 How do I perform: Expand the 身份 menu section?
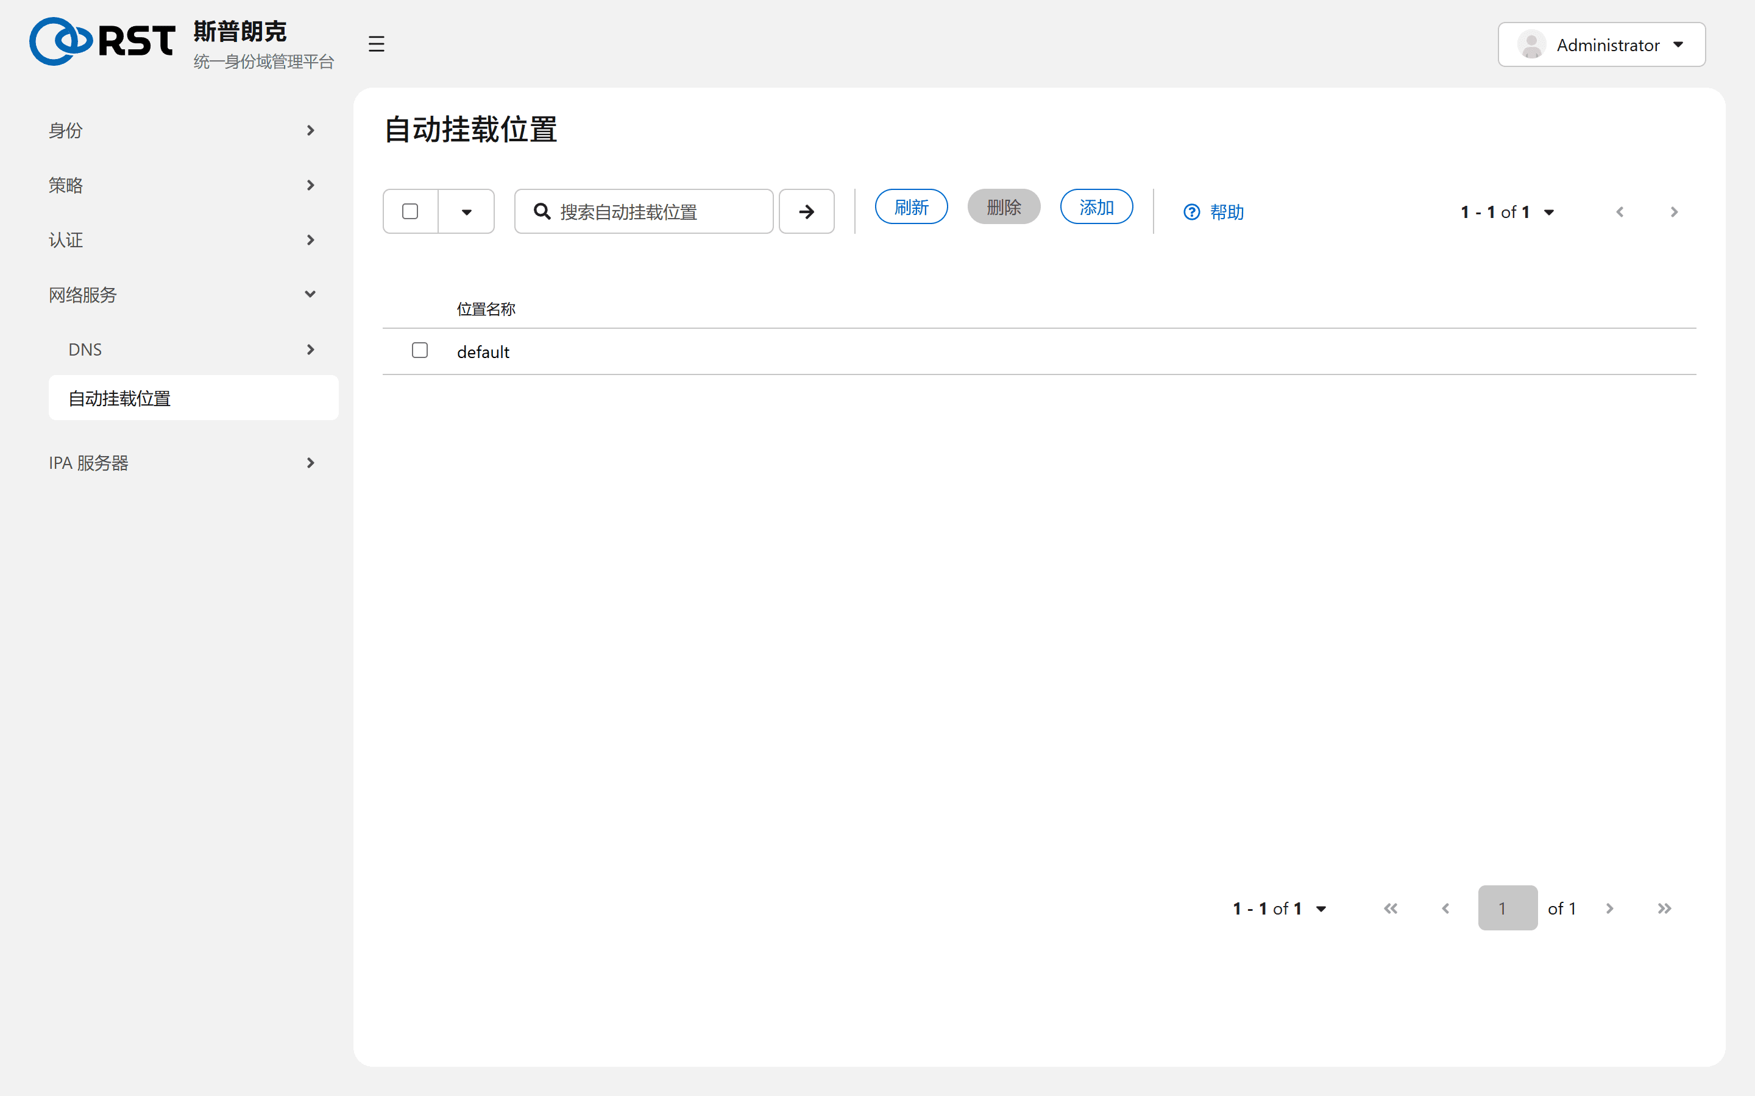point(183,130)
